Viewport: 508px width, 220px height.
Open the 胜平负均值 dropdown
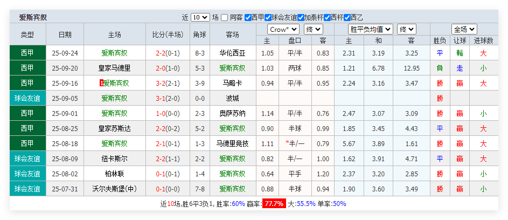tap(371, 29)
